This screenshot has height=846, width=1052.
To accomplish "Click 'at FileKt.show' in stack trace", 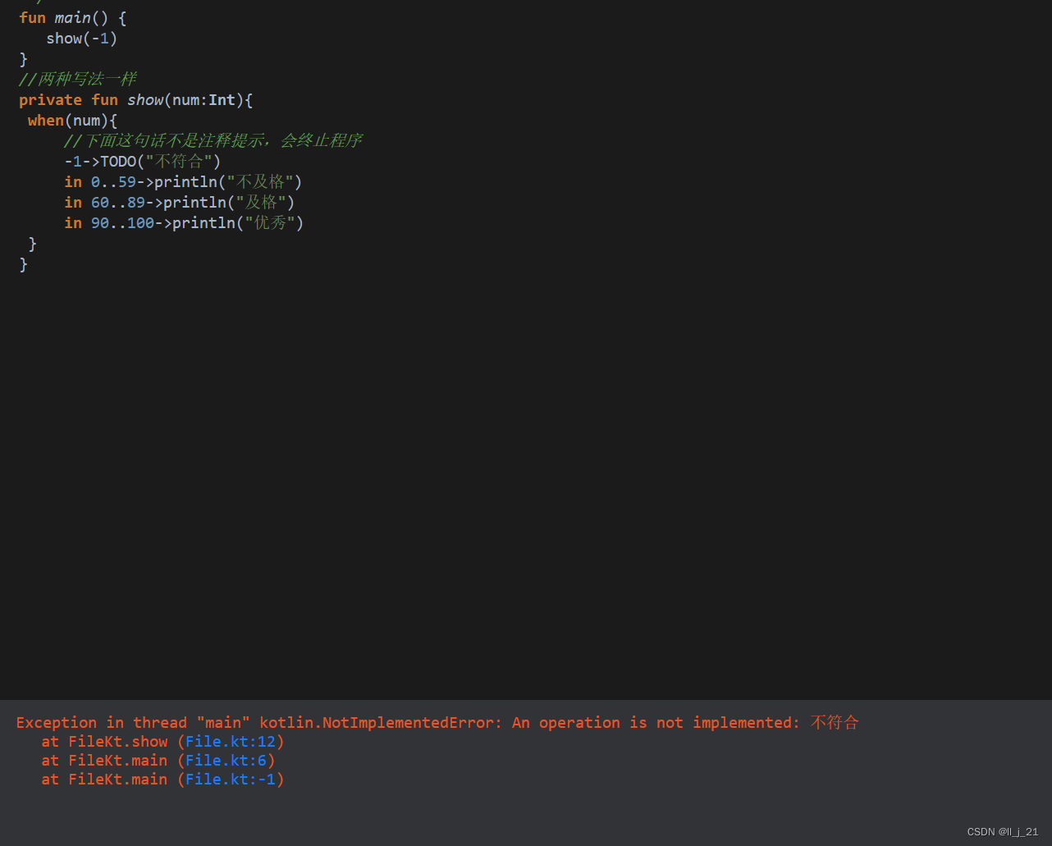I will [x=104, y=742].
